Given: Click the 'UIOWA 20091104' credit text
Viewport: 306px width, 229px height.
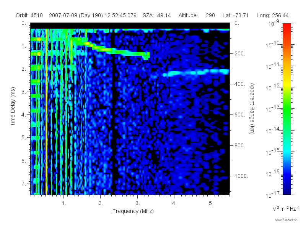Looking at the screenshot, I should (x=286, y=220).
